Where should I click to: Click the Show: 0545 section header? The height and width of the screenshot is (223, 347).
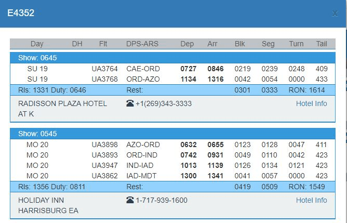pyautogui.click(x=37, y=134)
